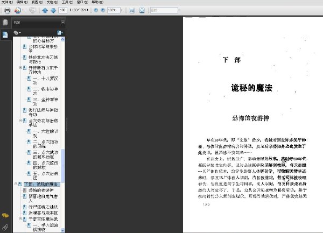The width and height of the screenshot is (323, 233).
Task: Open the bookmarks options gear menu
Action: [x=17, y=32]
